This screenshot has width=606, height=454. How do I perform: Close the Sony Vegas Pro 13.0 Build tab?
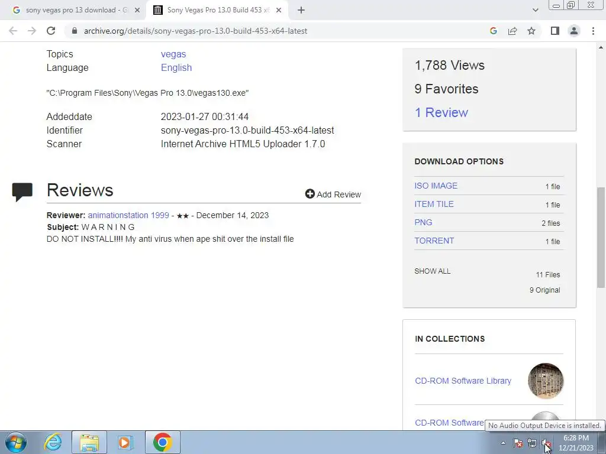[279, 10]
